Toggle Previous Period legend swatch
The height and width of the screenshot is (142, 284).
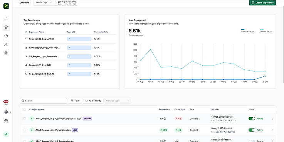pos(243,29)
